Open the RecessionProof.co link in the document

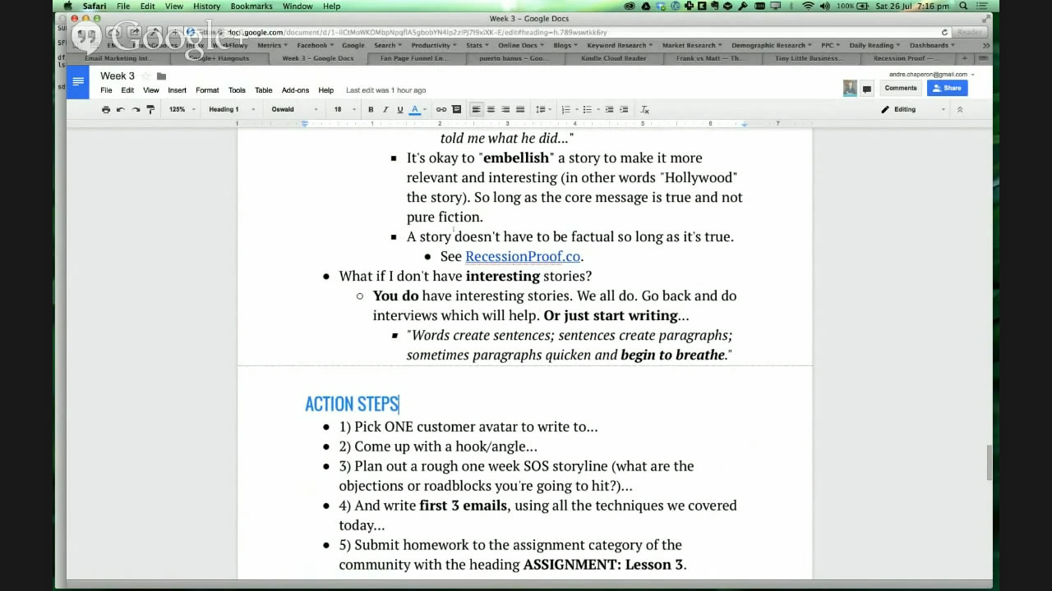pyautogui.click(x=523, y=256)
